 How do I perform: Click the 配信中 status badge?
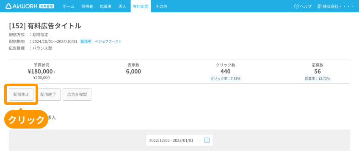click(x=86, y=41)
